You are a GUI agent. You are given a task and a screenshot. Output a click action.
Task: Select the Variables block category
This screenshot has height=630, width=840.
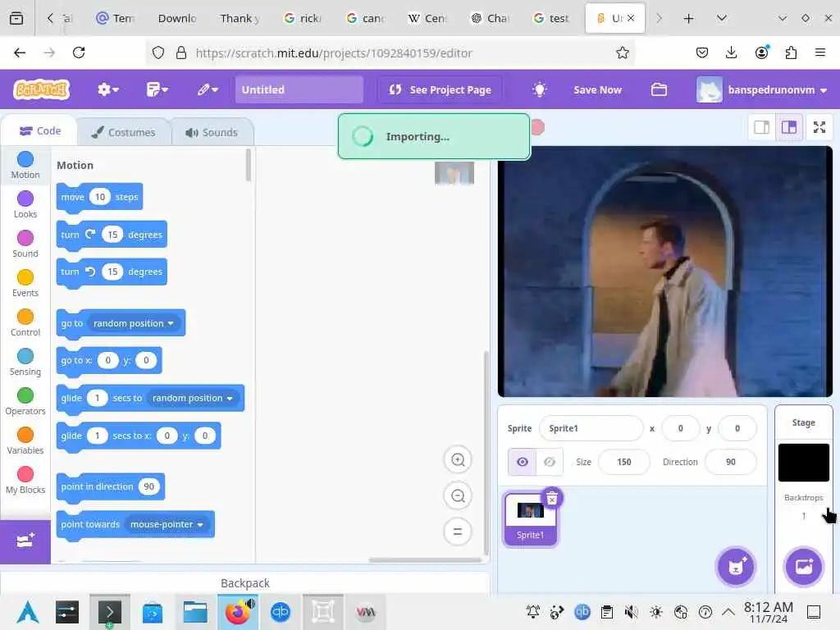[25, 441]
